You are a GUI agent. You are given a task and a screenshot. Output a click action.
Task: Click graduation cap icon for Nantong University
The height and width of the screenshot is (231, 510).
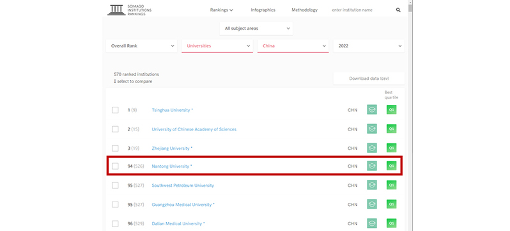coord(372,166)
